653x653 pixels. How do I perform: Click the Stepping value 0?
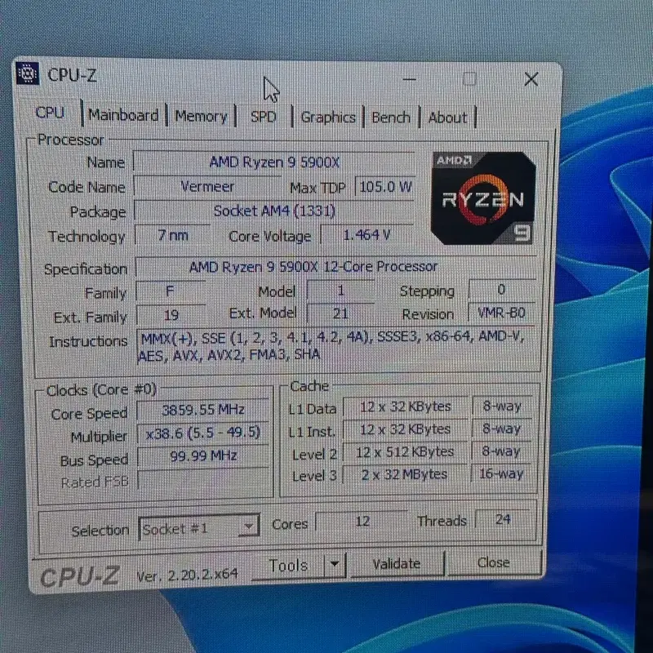[502, 289]
